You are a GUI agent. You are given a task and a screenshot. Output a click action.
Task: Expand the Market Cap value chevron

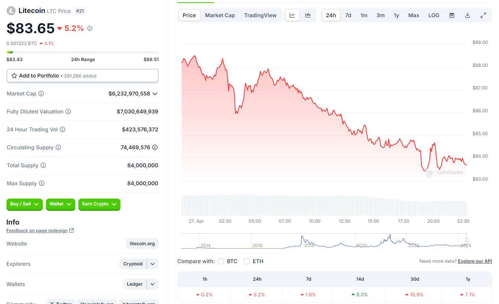coord(155,94)
